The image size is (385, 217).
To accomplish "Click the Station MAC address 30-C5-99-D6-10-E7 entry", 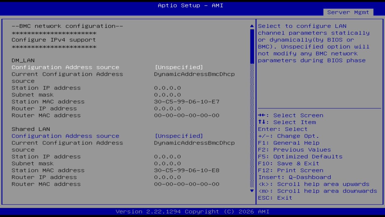I will pos(187,102).
